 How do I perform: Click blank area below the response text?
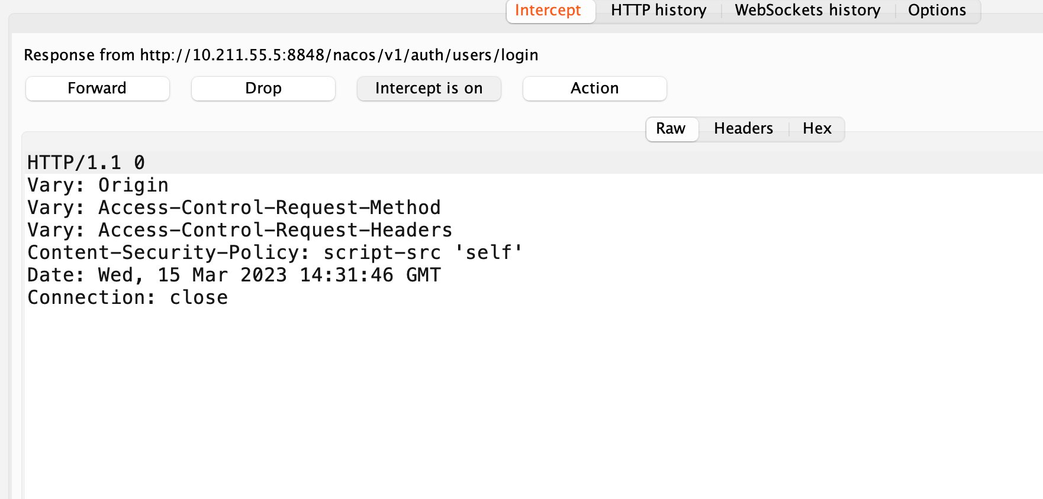(533, 402)
